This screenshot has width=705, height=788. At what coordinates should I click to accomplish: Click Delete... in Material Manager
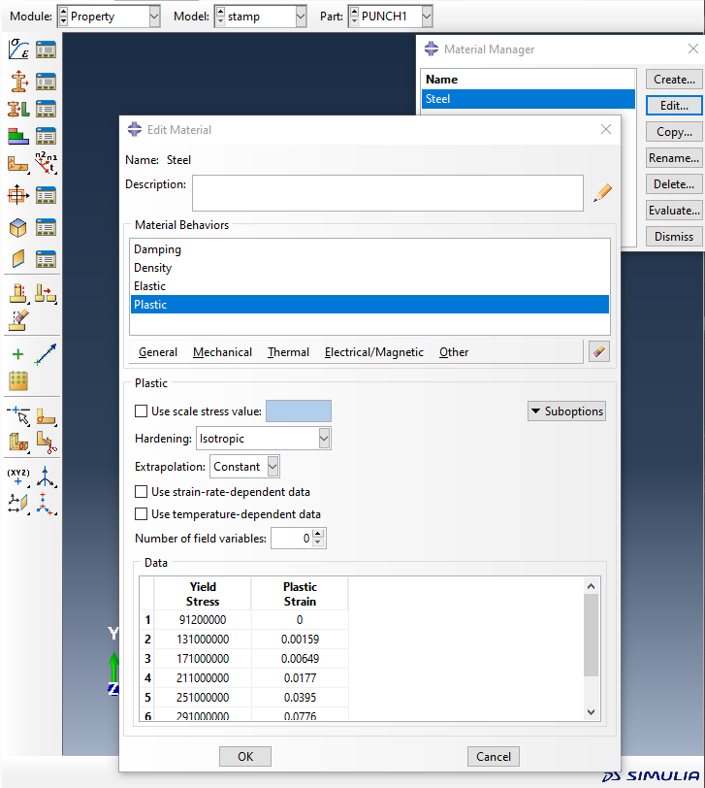tap(674, 184)
